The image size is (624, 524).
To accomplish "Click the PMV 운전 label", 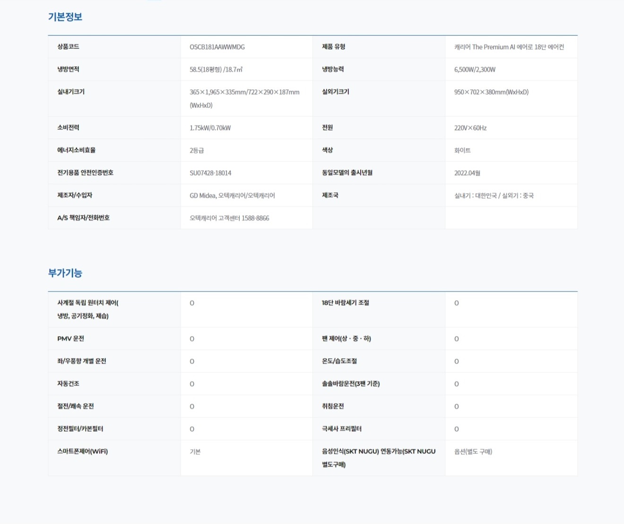I will pyautogui.click(x=70, y=338).
